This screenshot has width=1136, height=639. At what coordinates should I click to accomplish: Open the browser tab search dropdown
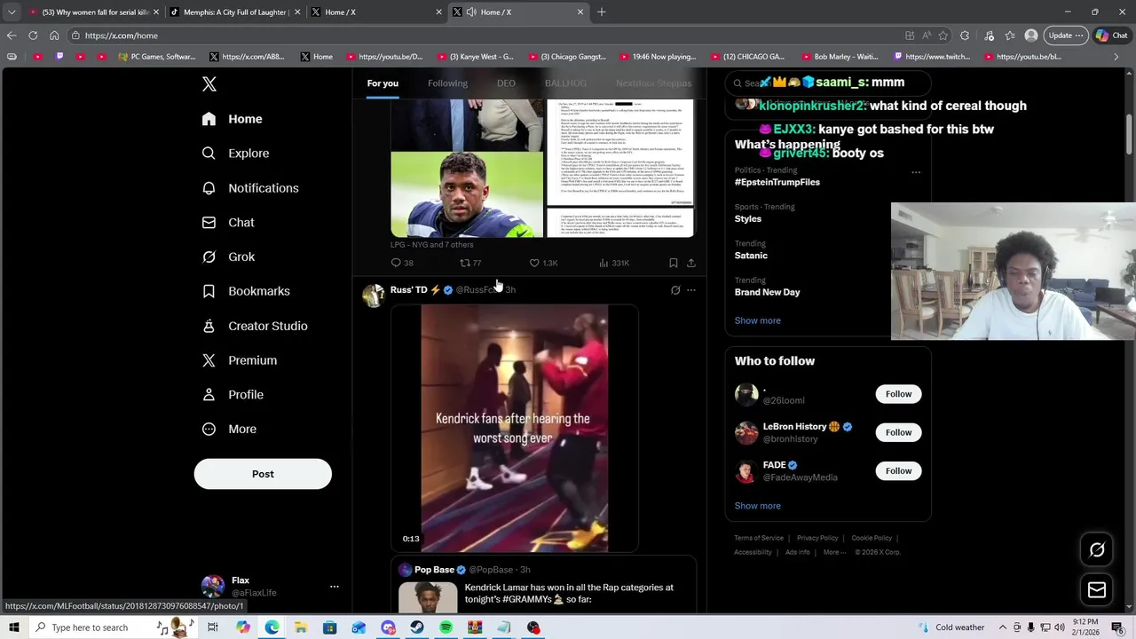12,12
